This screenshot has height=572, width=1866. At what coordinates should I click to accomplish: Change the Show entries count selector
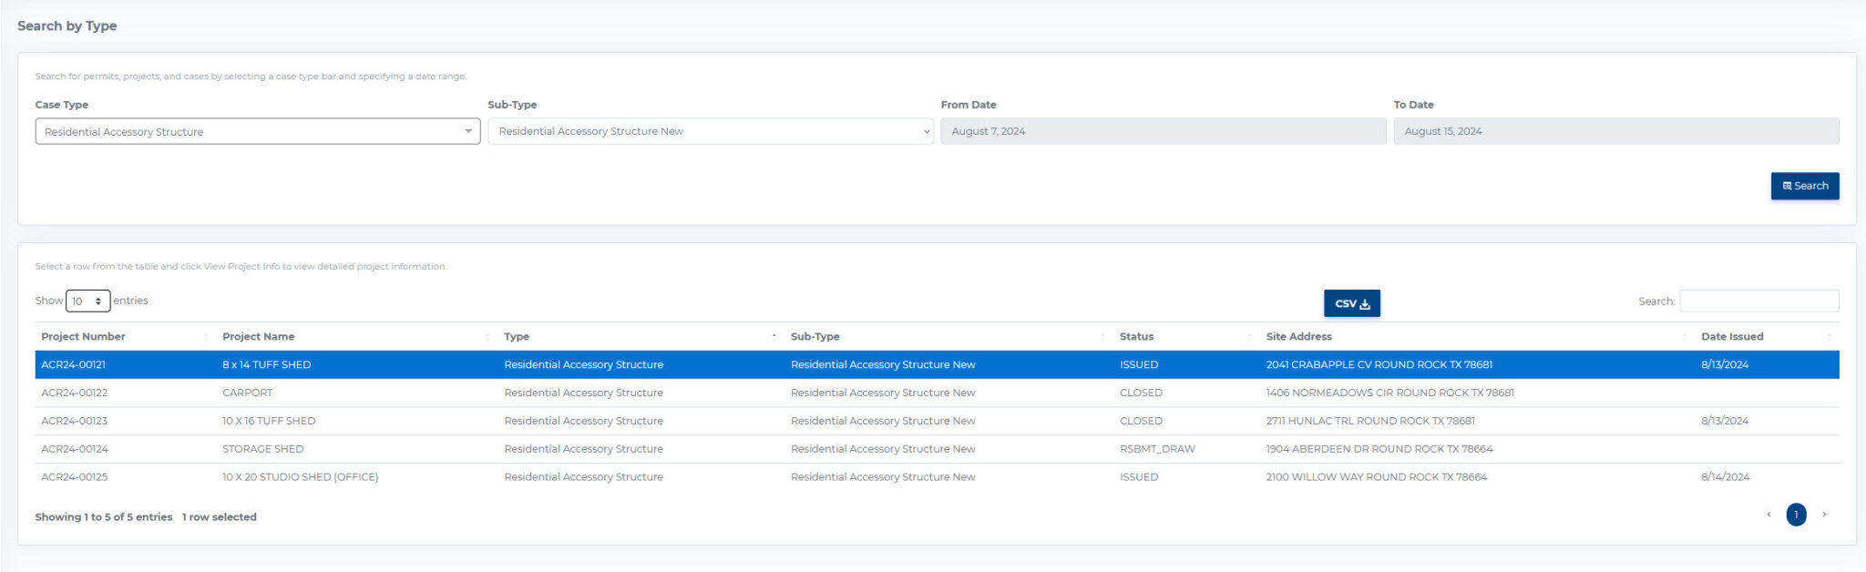[x=87, y=301]
